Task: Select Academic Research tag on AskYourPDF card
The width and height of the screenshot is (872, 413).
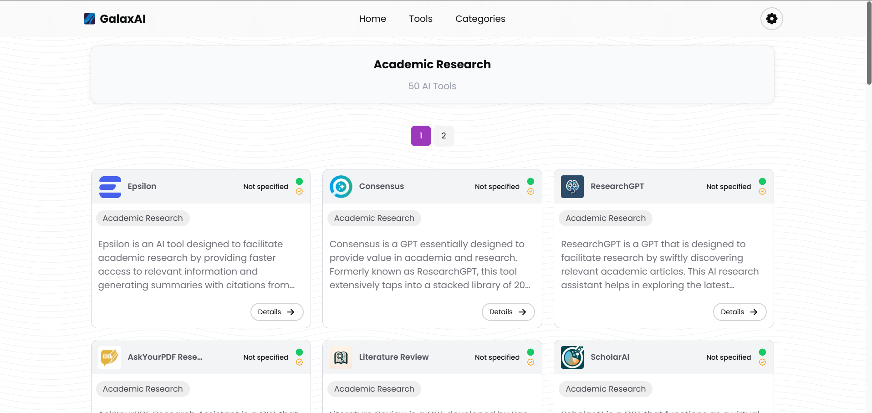Action: tap(143, 389)
